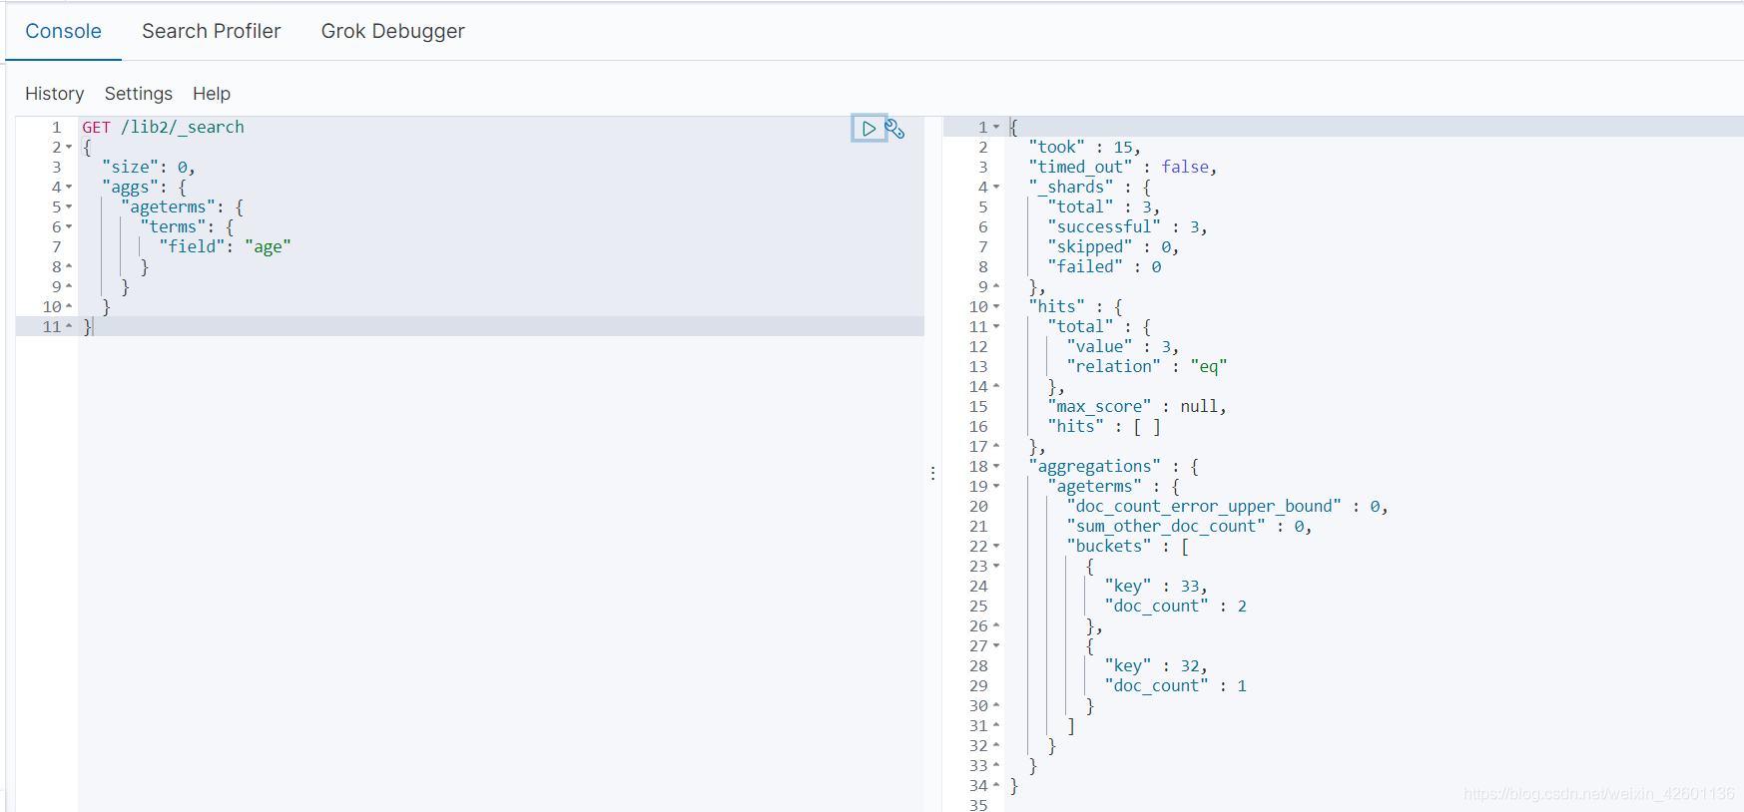Click the "field": "age" line
Screen dimensions: 1744x812
tap(226, 246)
